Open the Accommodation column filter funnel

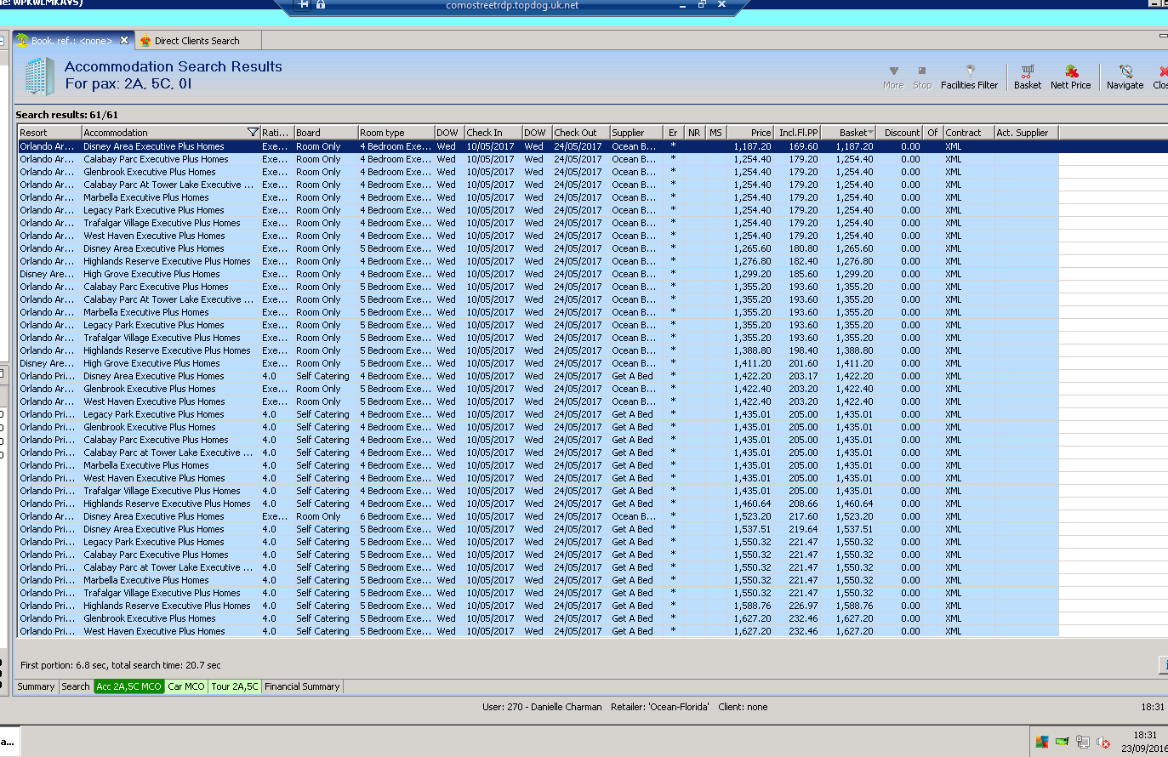coord(253,132)
